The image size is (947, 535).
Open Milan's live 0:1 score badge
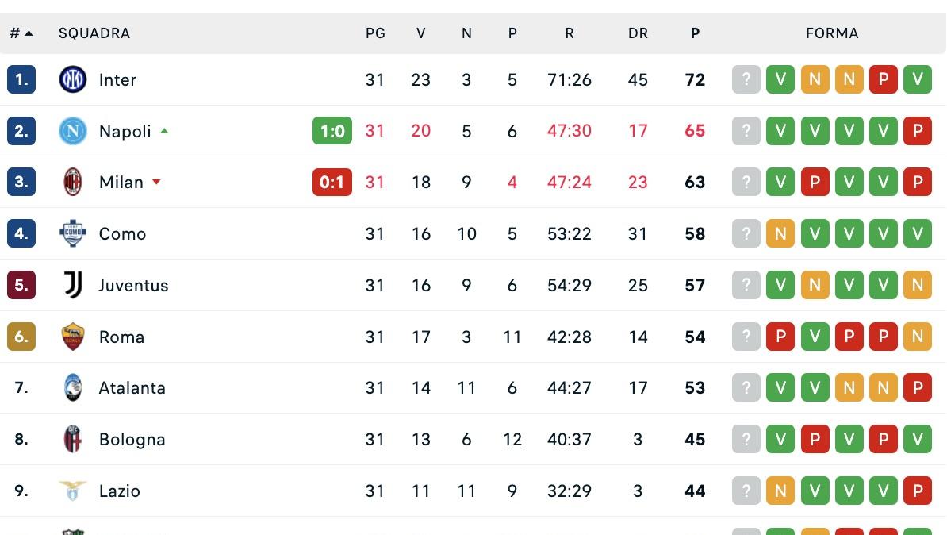(x=332, y=182)
